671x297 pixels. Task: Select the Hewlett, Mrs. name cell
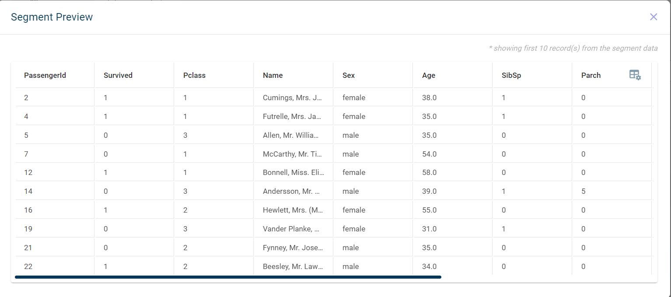(x=292, y=210)
